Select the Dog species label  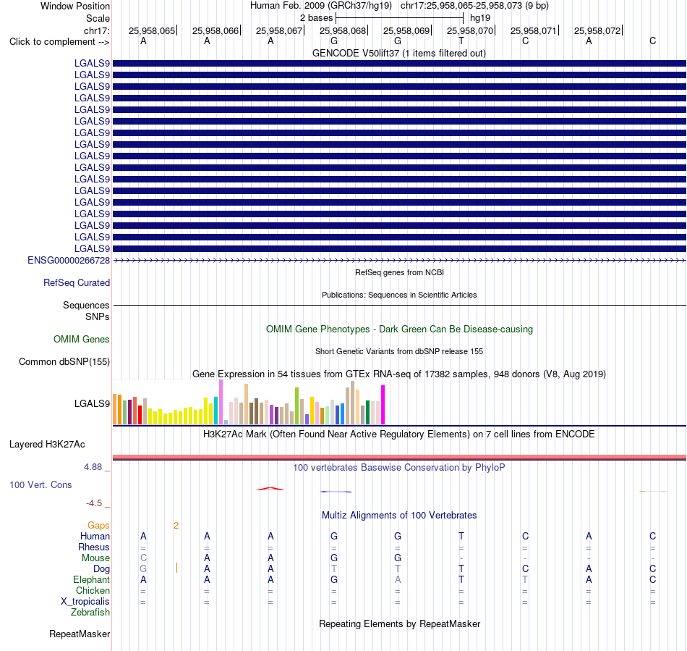[x=101, y=568]
